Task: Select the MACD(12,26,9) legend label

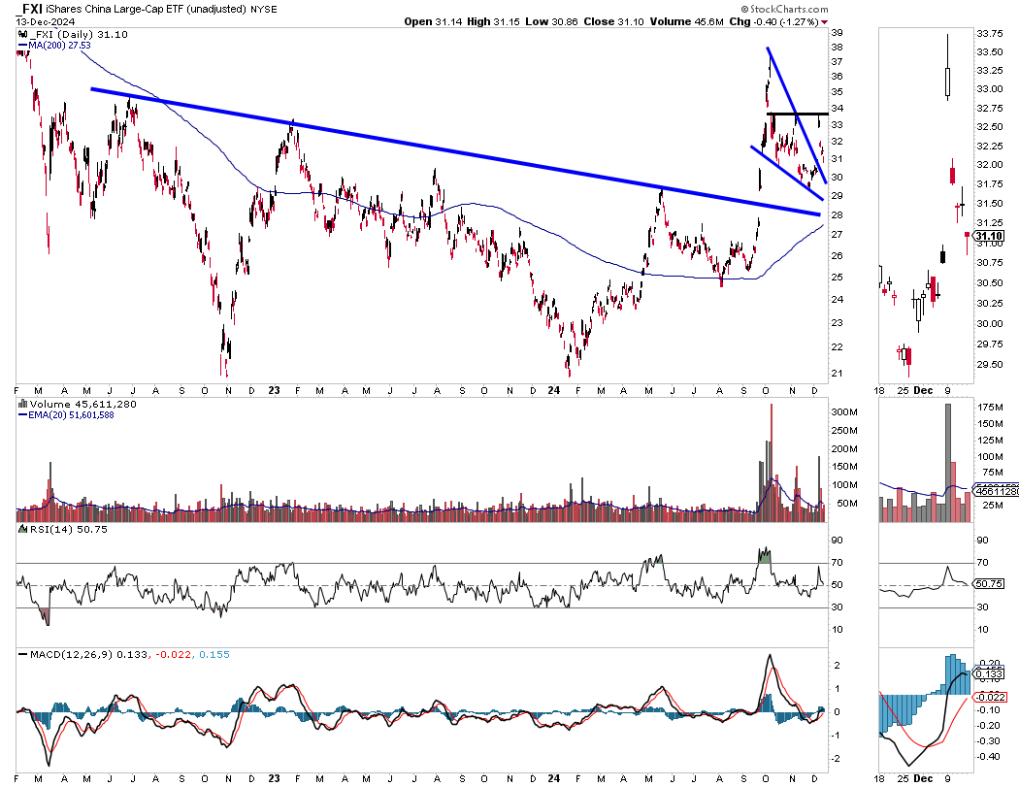Action: [x=72, y=654]
